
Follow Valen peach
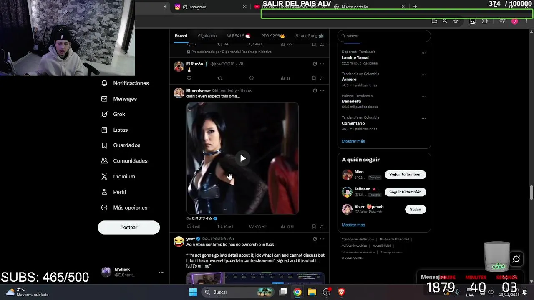coord(416,209)
